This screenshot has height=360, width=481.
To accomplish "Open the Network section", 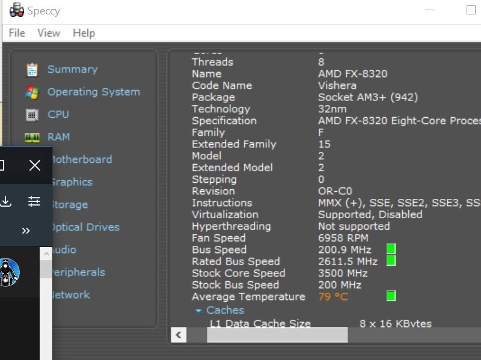I will coord(71,294).
